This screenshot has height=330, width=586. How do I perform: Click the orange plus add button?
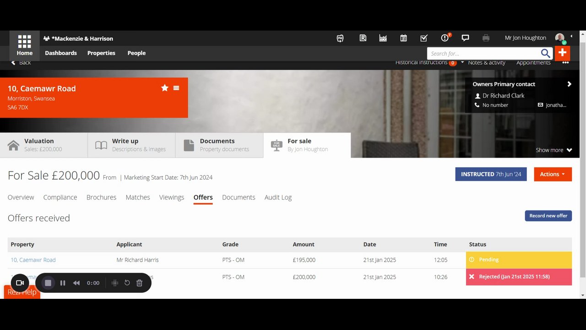click(x=562, y=53)
